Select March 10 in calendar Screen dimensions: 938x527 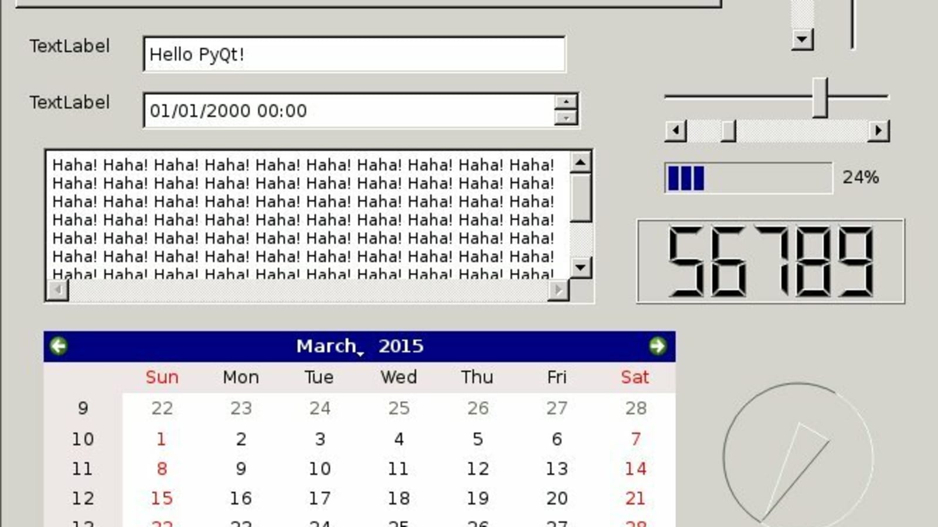[320, 468]
